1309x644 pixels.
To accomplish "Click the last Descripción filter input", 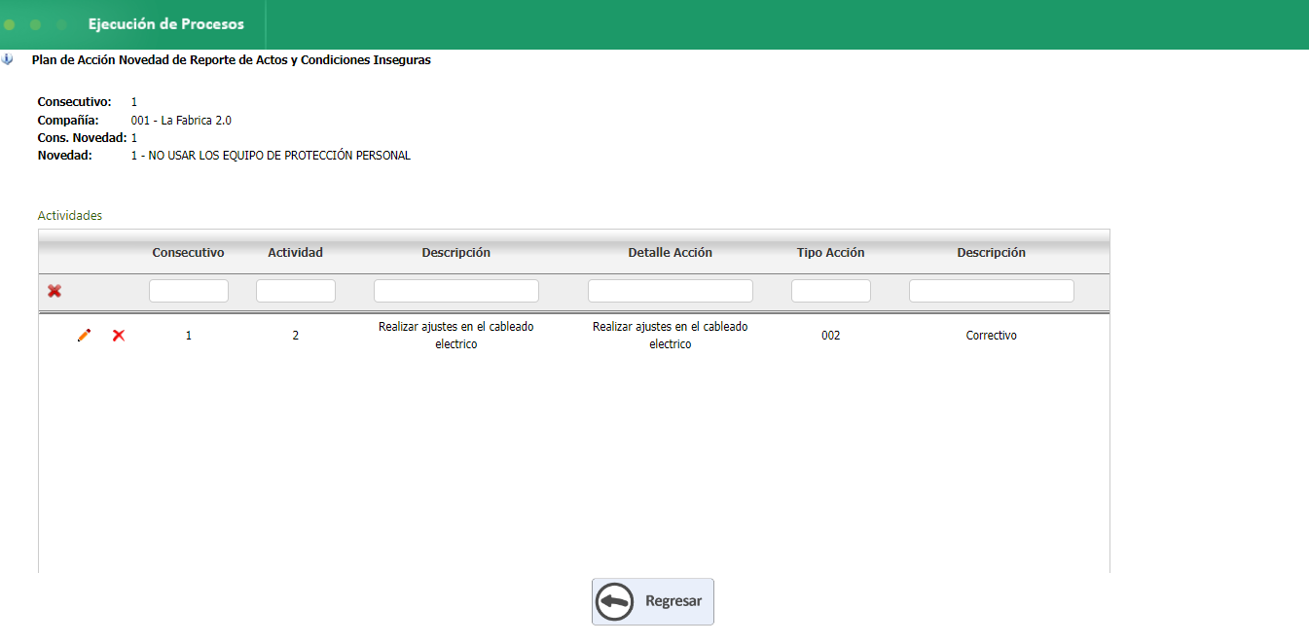I will [x=992, y=291].
